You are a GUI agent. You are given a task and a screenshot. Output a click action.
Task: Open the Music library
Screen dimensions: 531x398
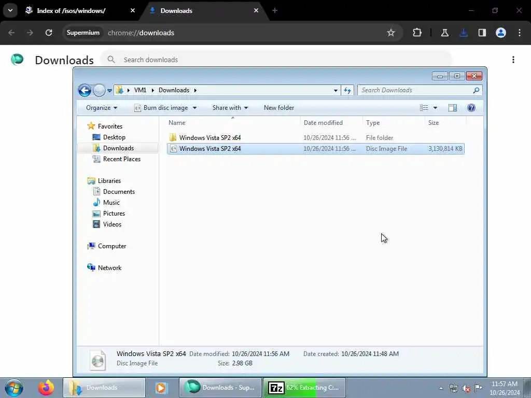coord(111,203)
